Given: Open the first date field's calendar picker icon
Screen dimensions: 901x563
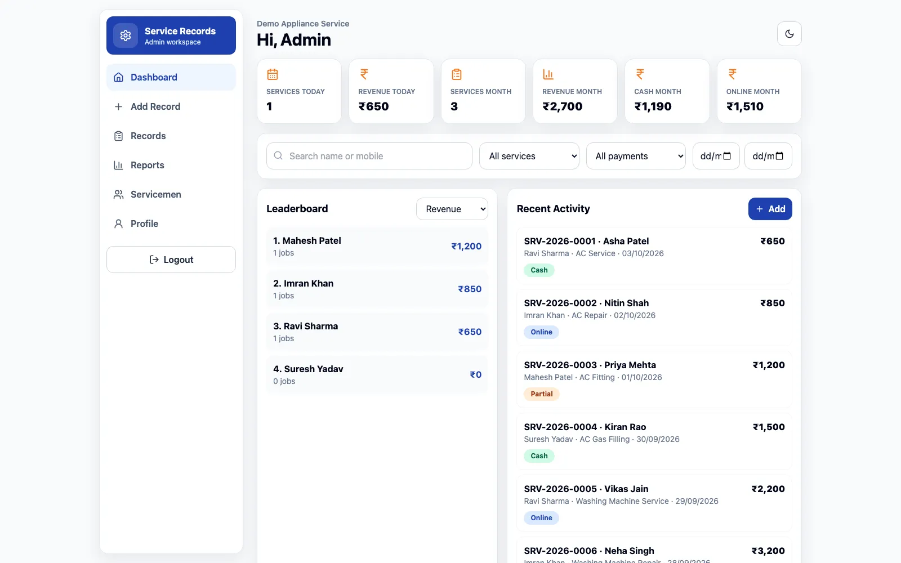Looking at the screenshot, I should coord(727,156).
